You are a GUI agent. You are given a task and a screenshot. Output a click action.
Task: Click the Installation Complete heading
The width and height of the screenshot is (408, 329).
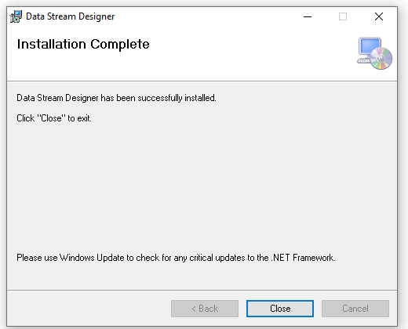83,44
